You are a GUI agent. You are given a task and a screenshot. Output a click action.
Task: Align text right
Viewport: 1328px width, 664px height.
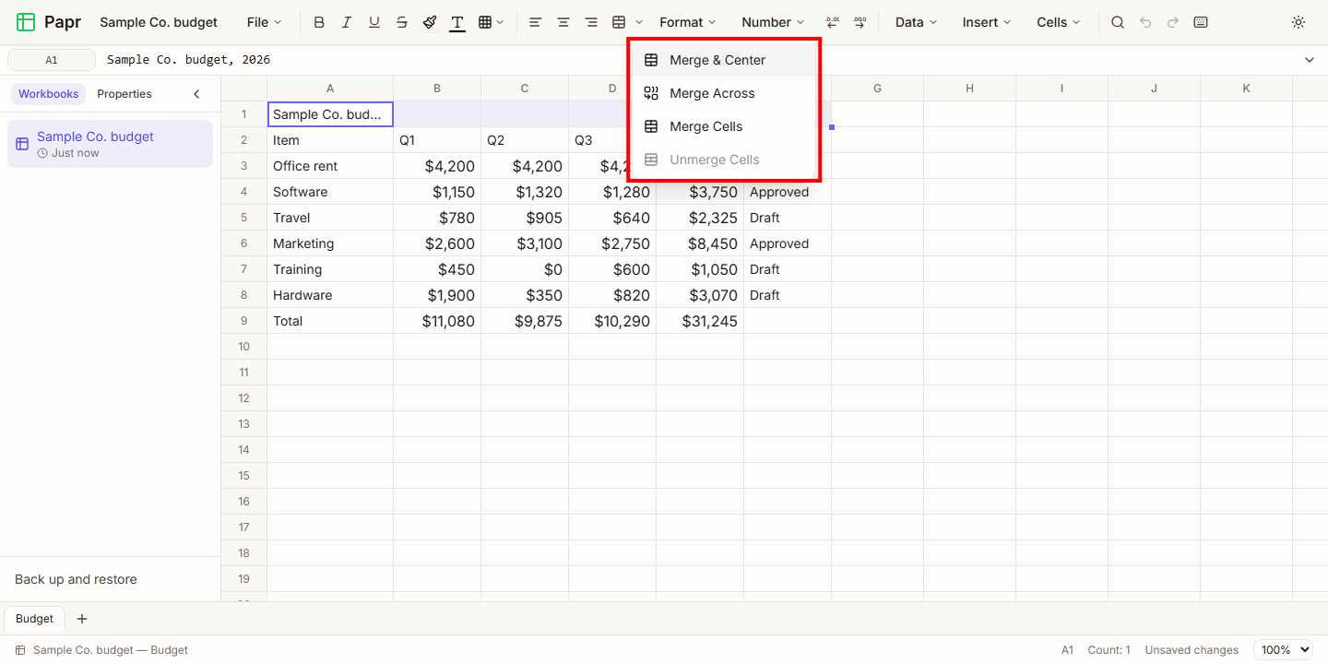591,22
